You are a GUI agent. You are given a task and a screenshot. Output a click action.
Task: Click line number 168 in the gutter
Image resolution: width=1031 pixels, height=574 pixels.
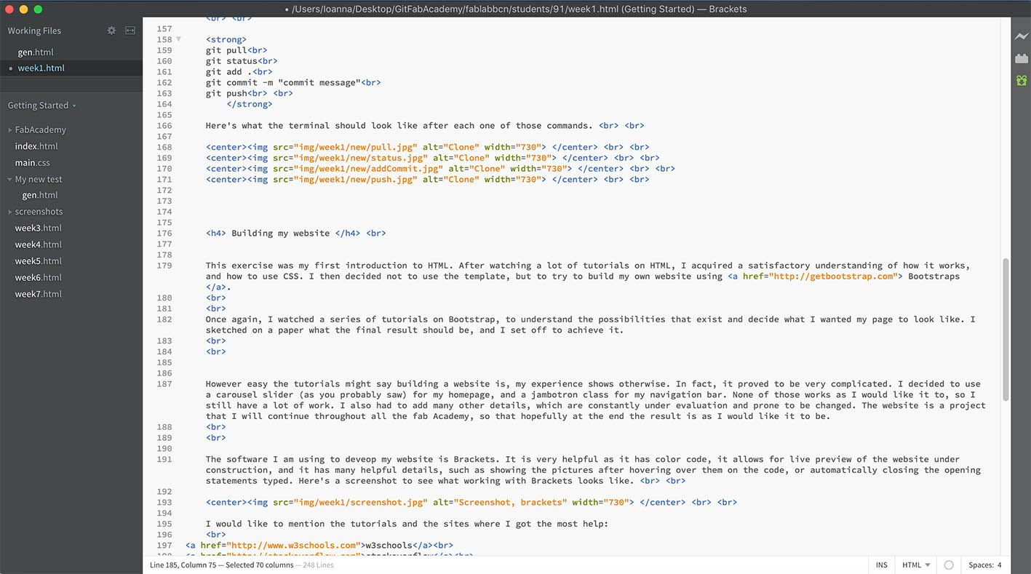[x=164, y=147]
